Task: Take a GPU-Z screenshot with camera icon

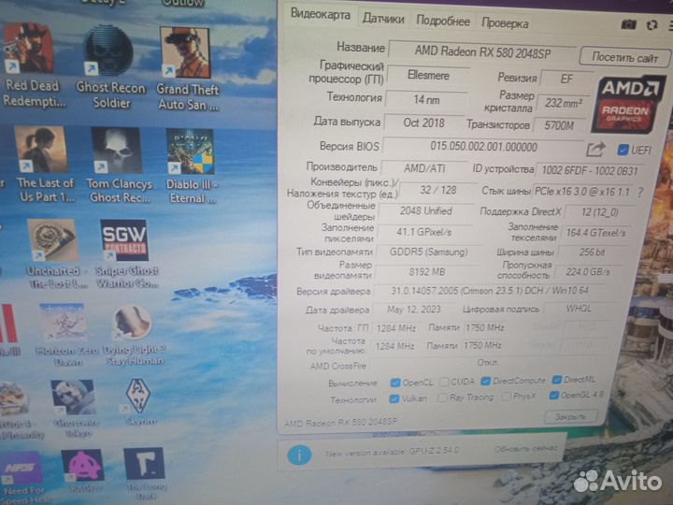Action: click(629, 24)
